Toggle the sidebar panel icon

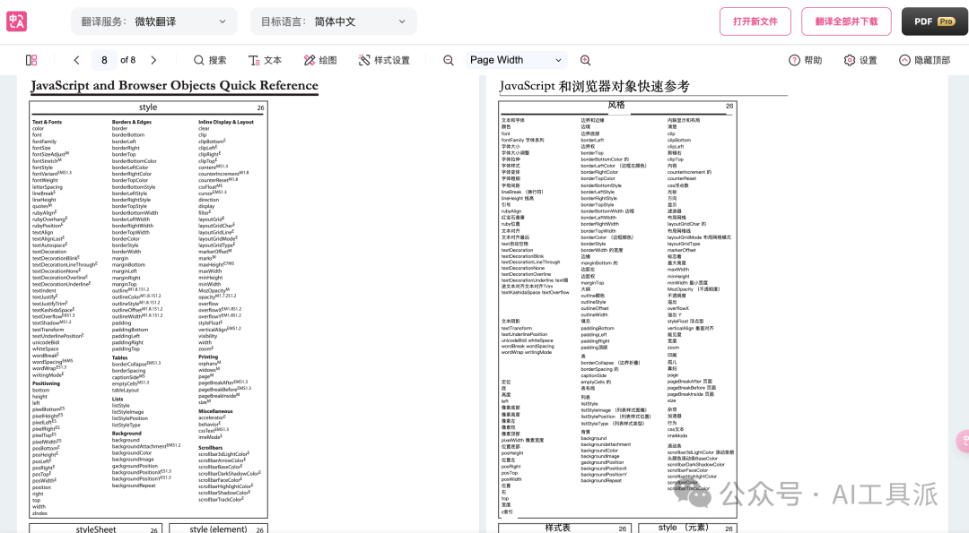click(31, 60)
